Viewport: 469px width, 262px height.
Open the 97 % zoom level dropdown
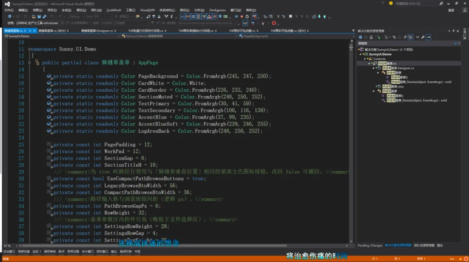coord(10,246)
